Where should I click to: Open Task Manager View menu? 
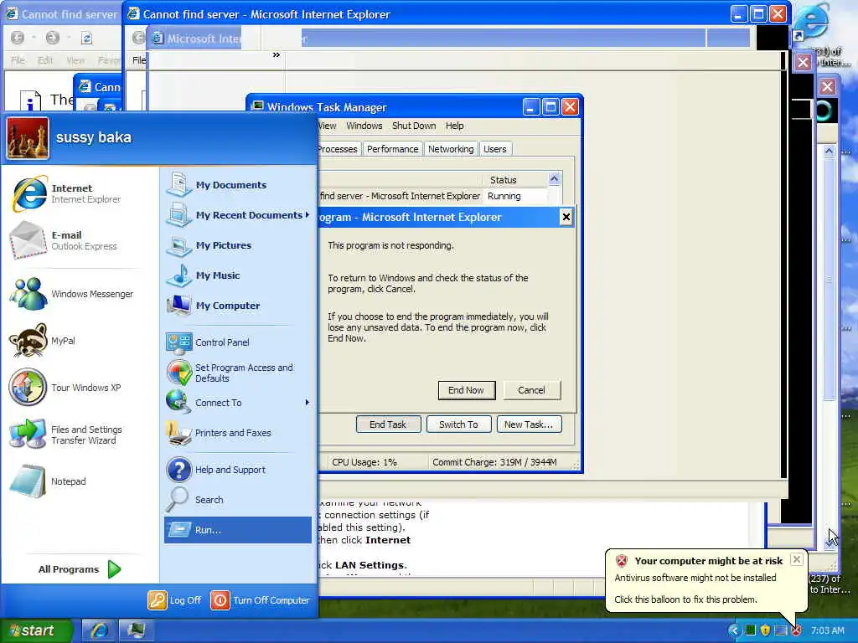pos(328,126)
